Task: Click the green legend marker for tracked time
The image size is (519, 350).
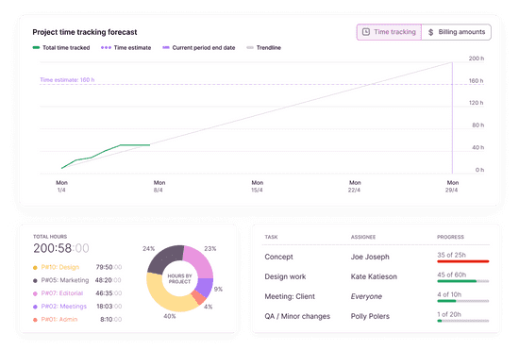Action: [36, 47]
